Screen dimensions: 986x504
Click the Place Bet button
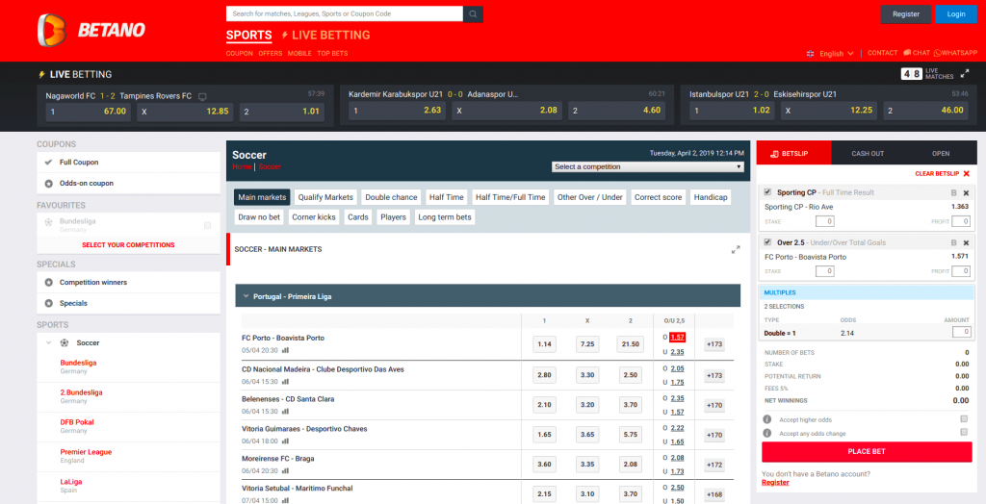[x=867, y=451]
